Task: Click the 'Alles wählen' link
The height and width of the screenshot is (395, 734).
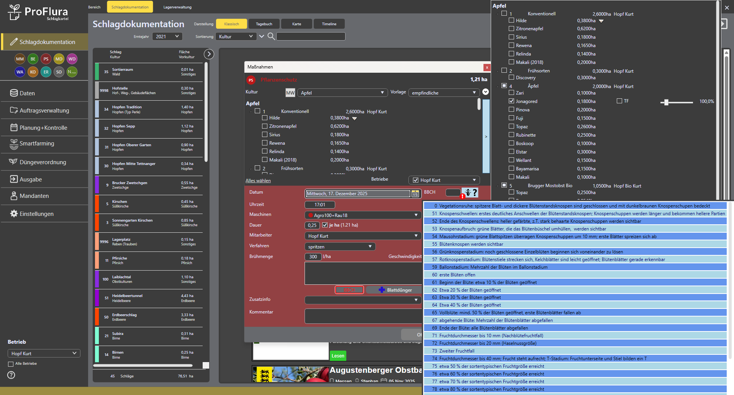Action: click(258, 181)
